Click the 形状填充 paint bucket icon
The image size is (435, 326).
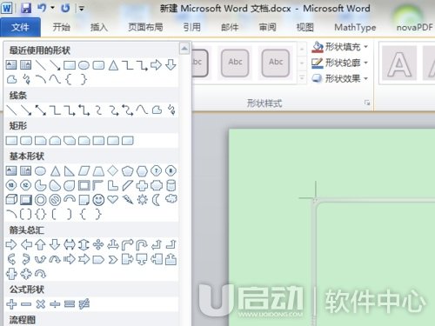pyautogui.click(x=318, y=47)
